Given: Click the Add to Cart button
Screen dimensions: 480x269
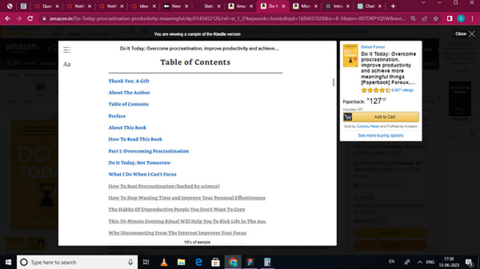Looking at the screenshot, I should 381,117.
